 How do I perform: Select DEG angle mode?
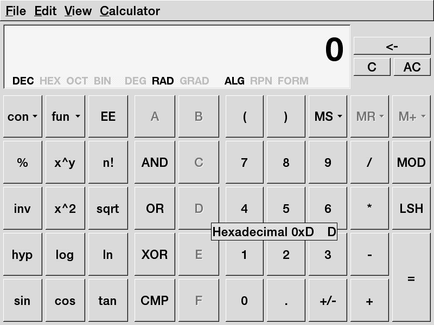click(135, 81)
